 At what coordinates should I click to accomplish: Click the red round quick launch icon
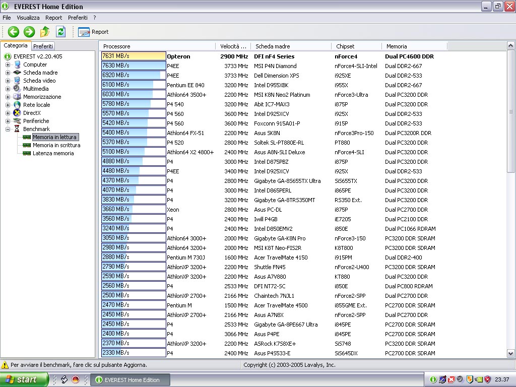pyautogui.click(x=76, y=380)
